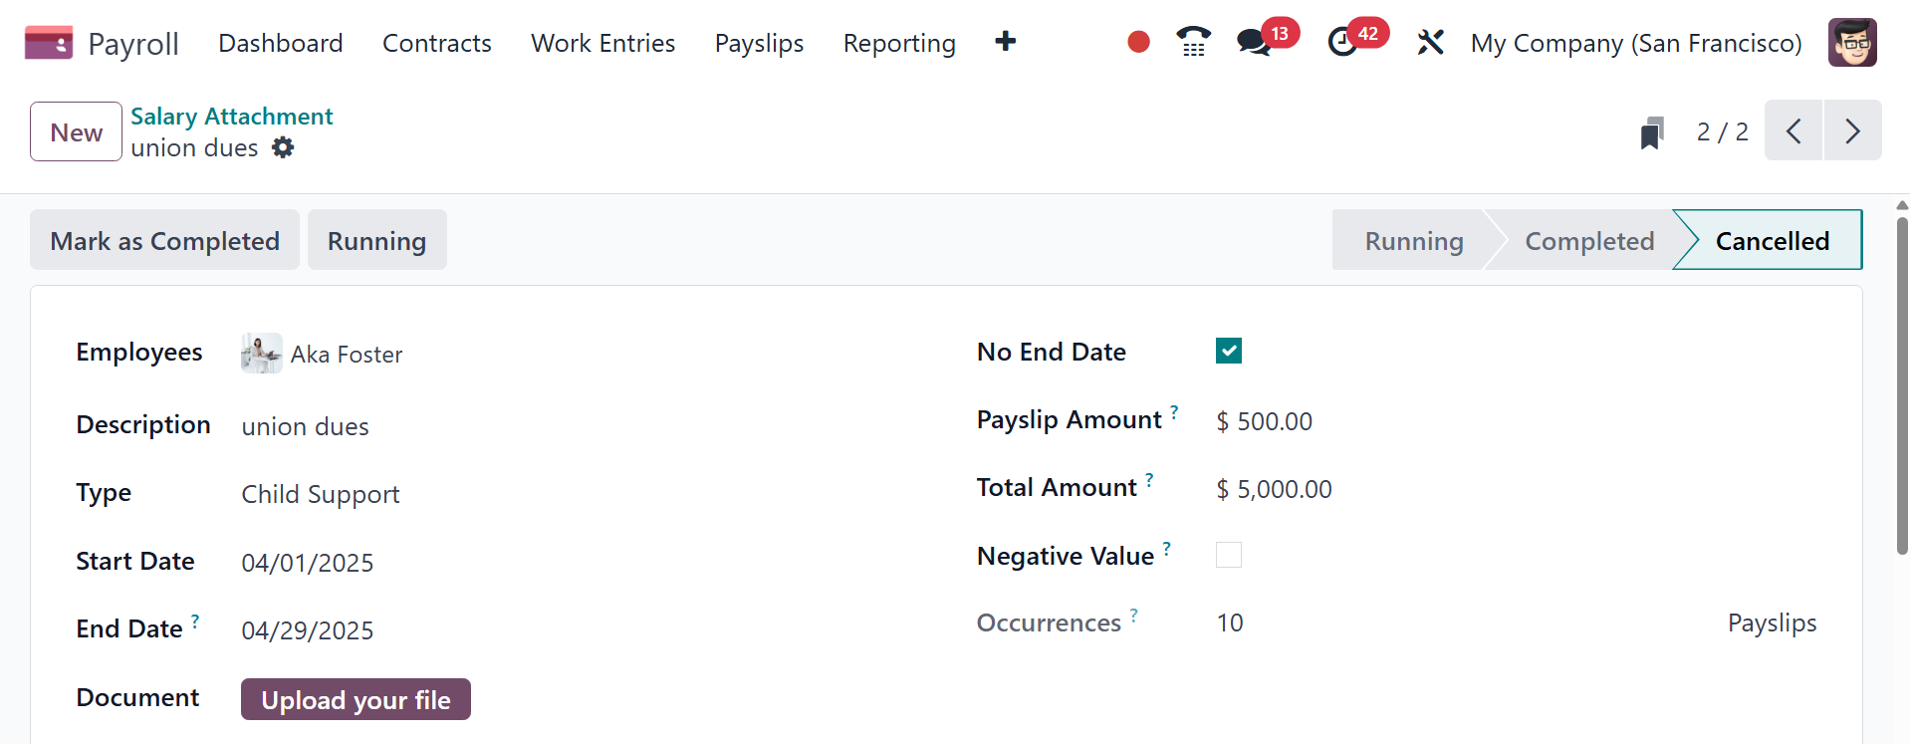
Task: Click the Upload your file button
Action: 356,699
